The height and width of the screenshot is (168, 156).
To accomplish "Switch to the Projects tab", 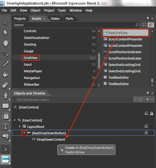I will 20,19.
